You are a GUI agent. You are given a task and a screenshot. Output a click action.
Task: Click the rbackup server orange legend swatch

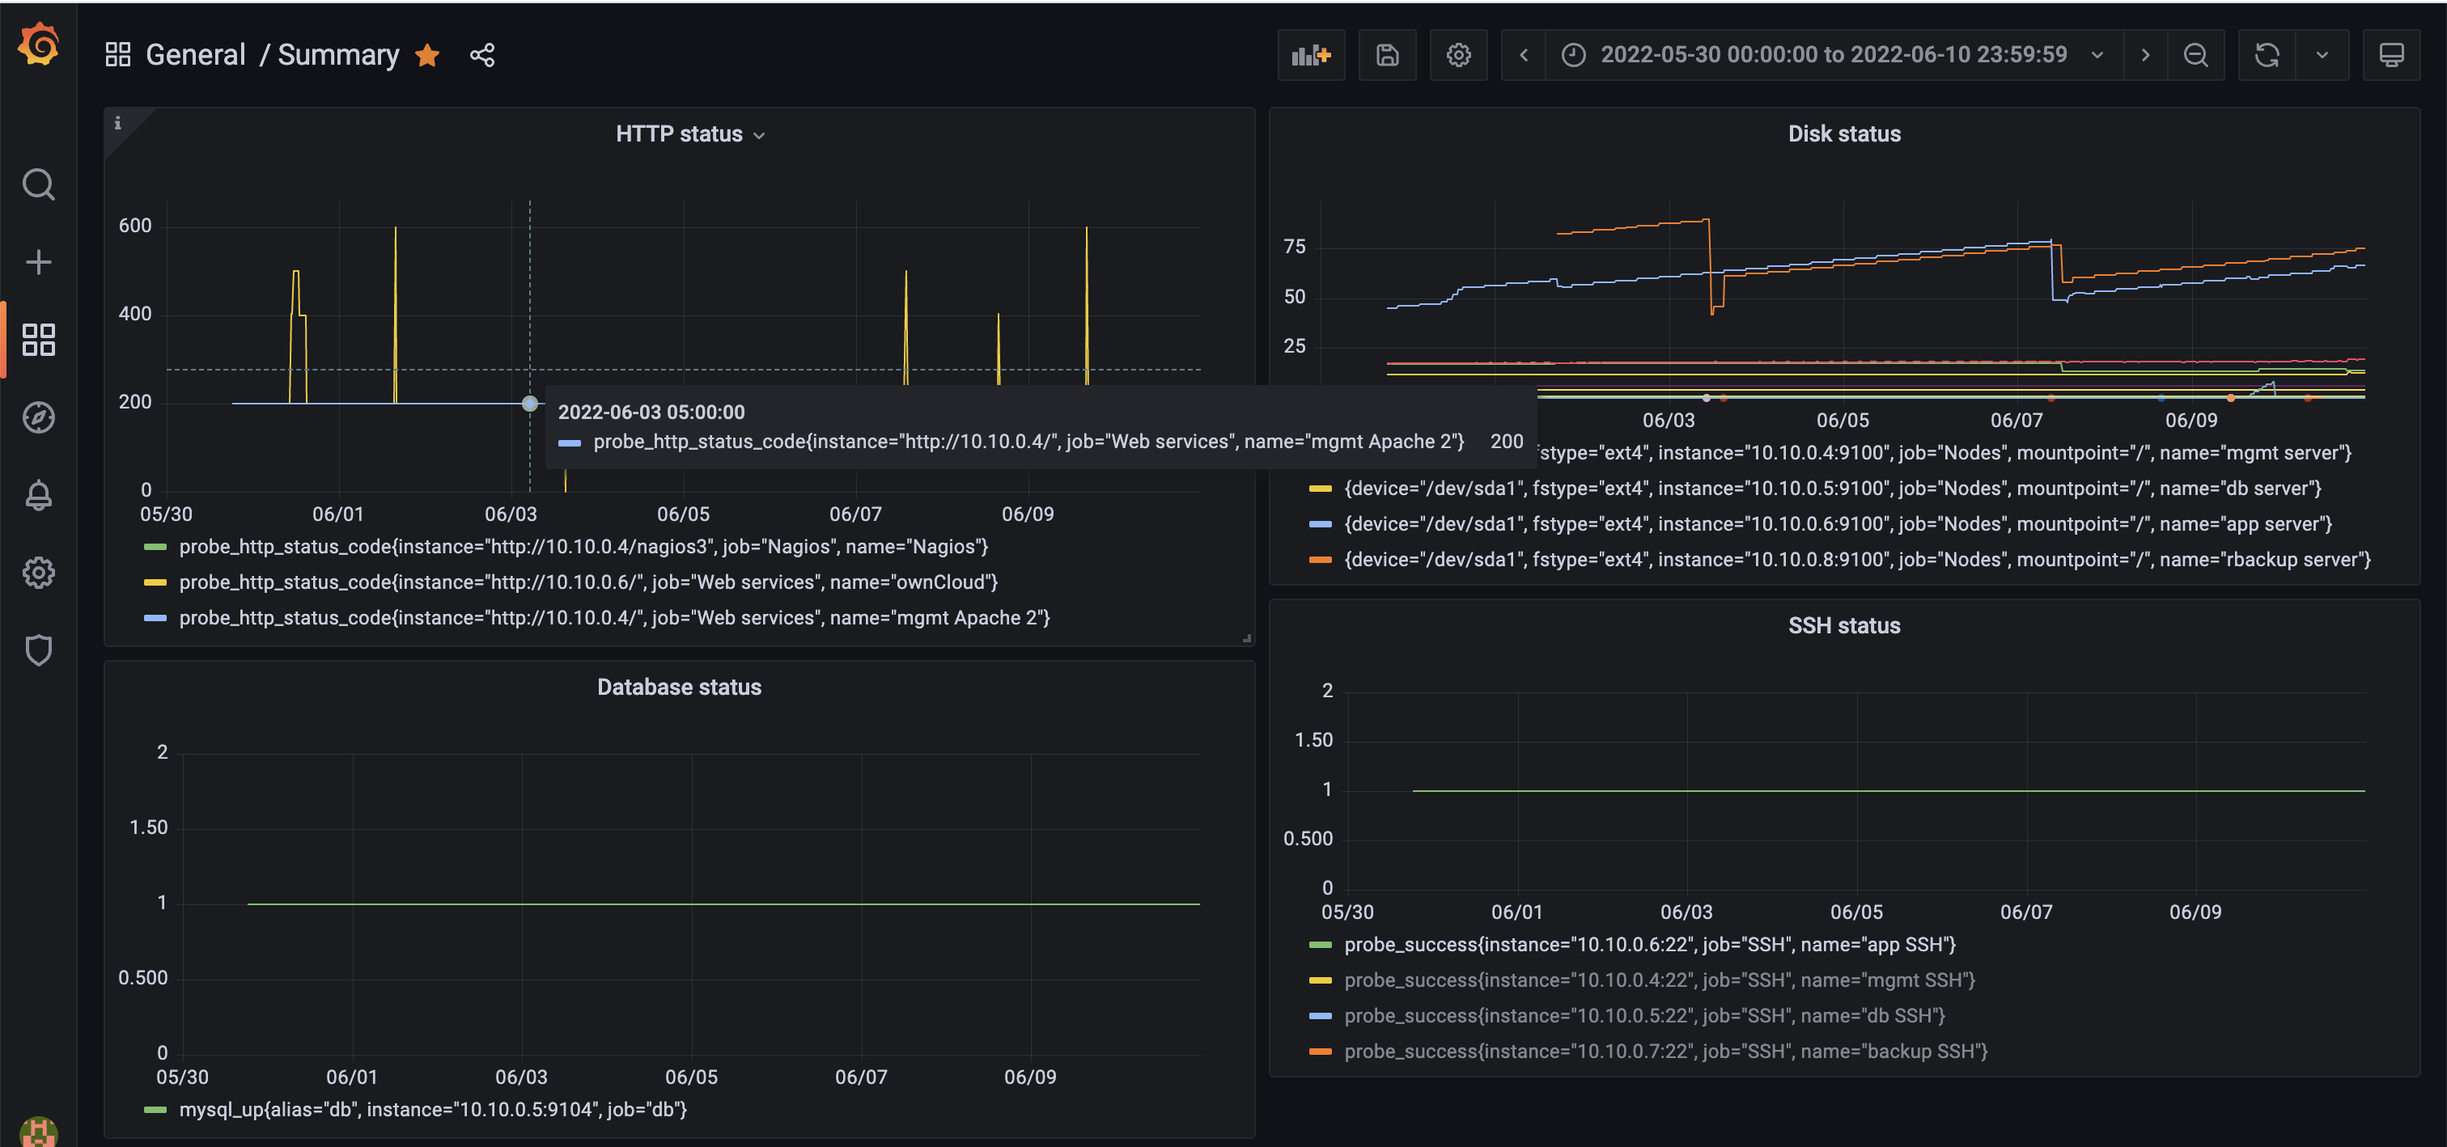pyautogui.click(x=1320, y=561)
